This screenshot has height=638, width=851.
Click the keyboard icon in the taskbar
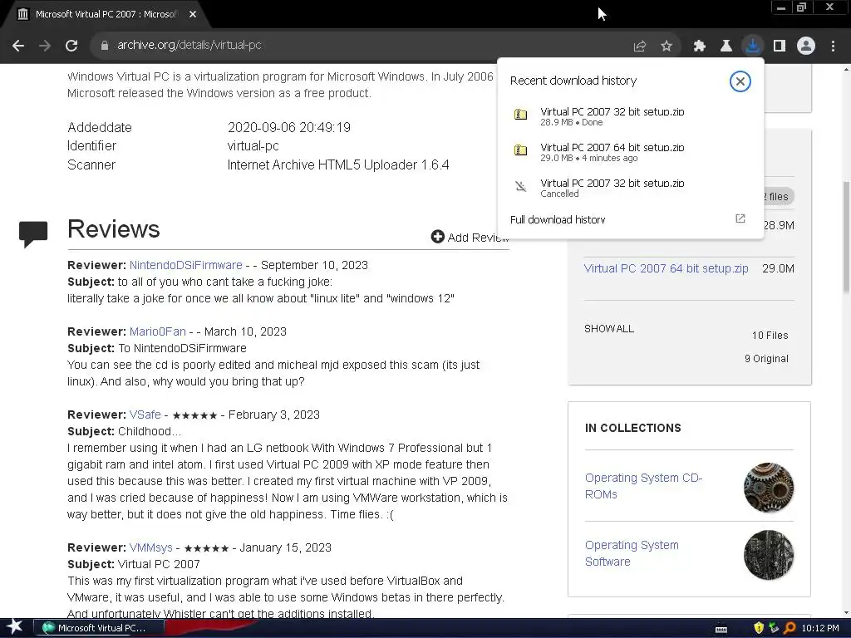pyautogui.click(x=721, y=630)
